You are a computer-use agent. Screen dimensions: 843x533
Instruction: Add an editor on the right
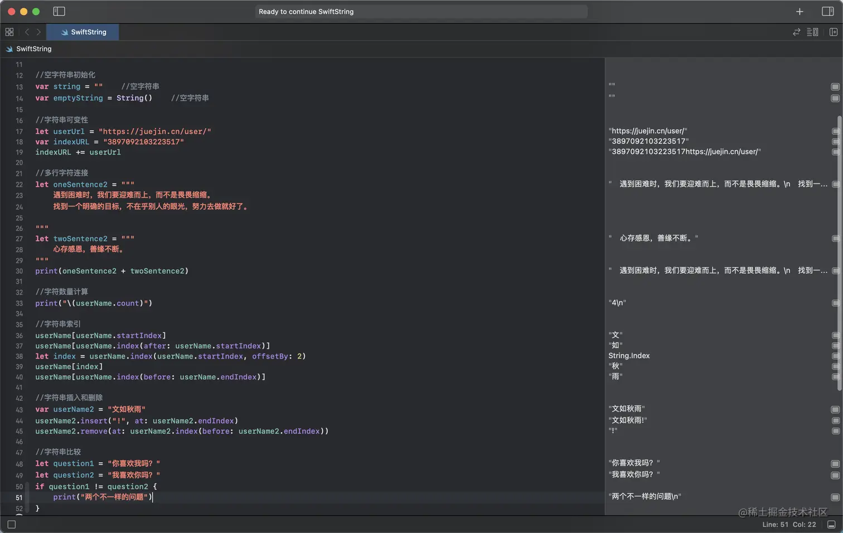[x=834, y=32]
